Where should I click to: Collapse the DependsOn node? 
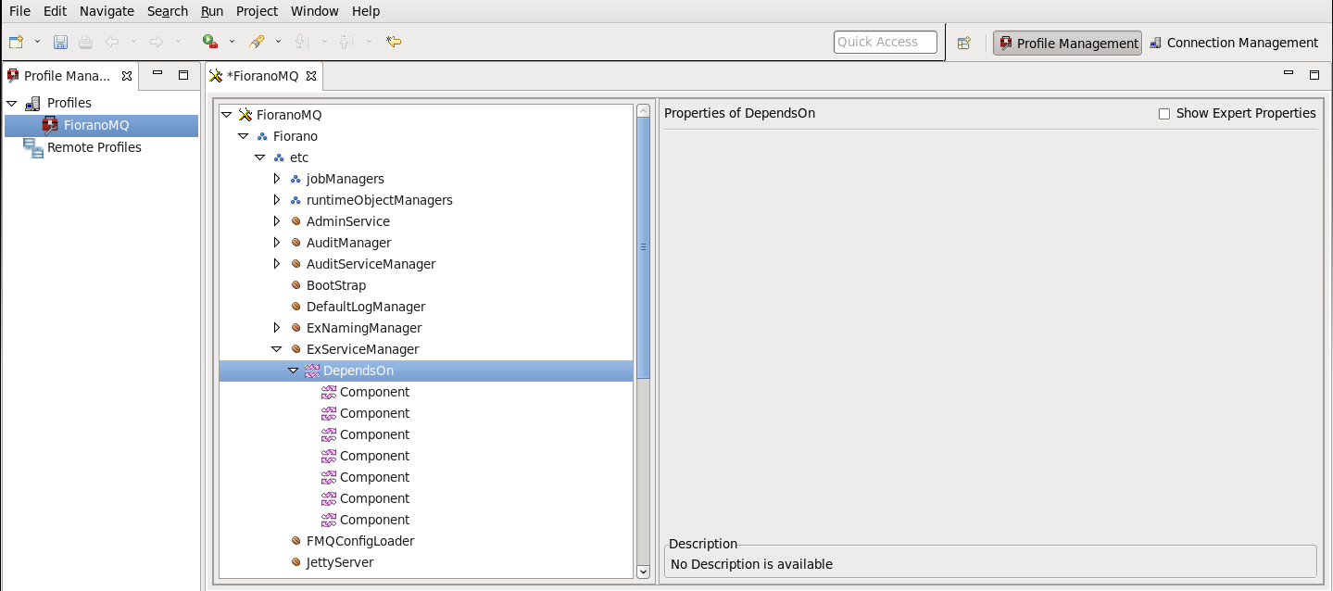[294, 371]
